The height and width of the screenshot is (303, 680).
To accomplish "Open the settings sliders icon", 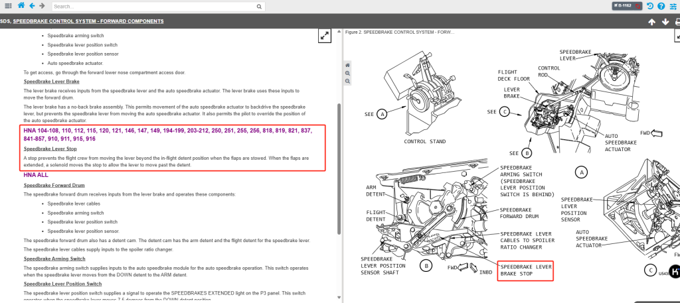I will point(673,6).
